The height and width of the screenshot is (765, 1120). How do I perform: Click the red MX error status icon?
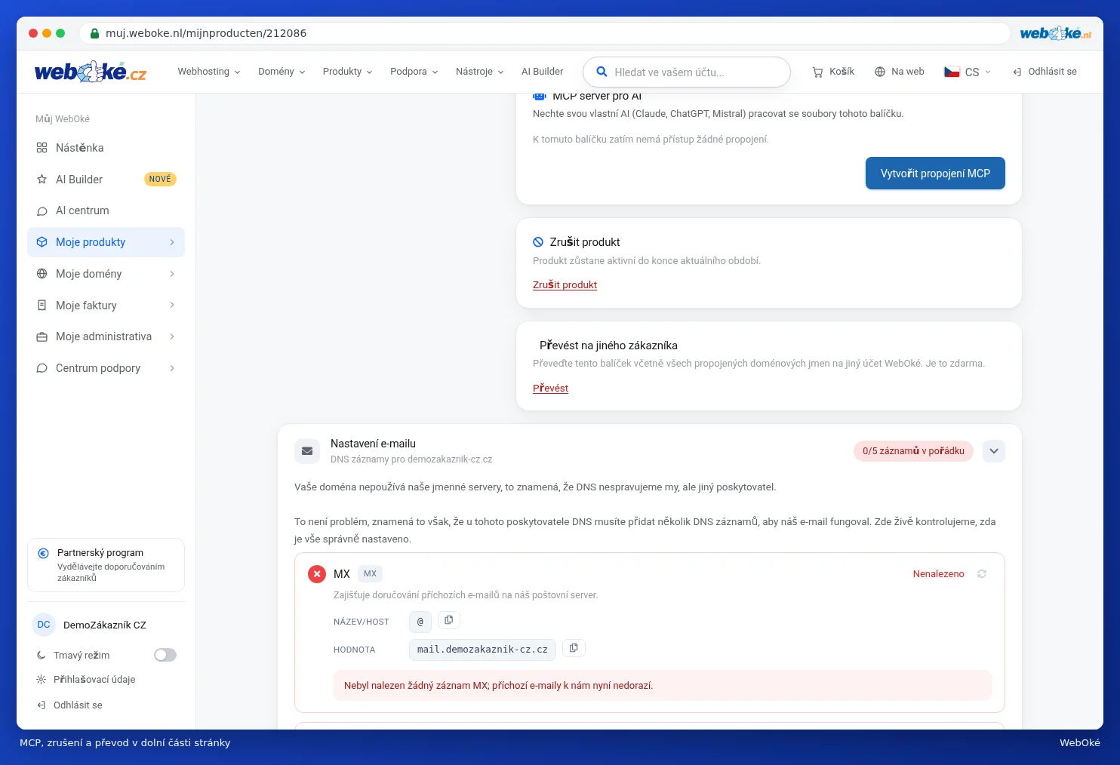point(317,574)
